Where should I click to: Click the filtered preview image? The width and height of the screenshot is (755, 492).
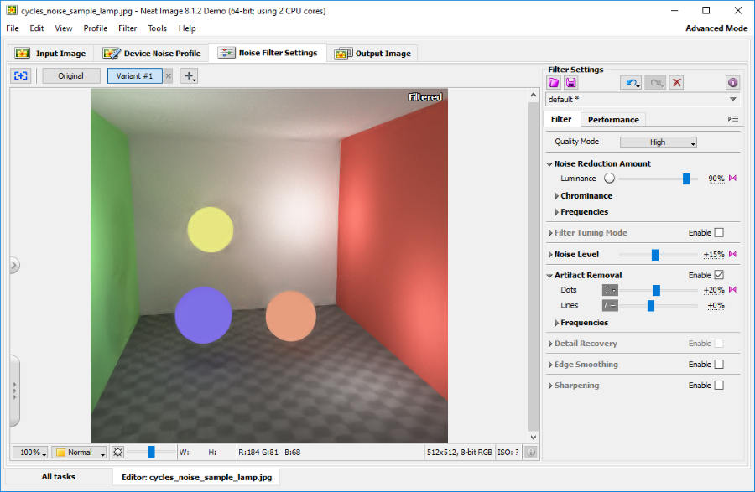tap(269, 266)
